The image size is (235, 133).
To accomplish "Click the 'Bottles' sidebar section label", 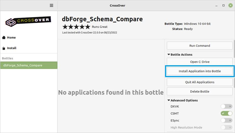I will point(8,58).
